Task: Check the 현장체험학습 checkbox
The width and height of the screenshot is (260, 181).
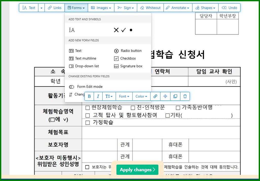Action: pos(87,108)
